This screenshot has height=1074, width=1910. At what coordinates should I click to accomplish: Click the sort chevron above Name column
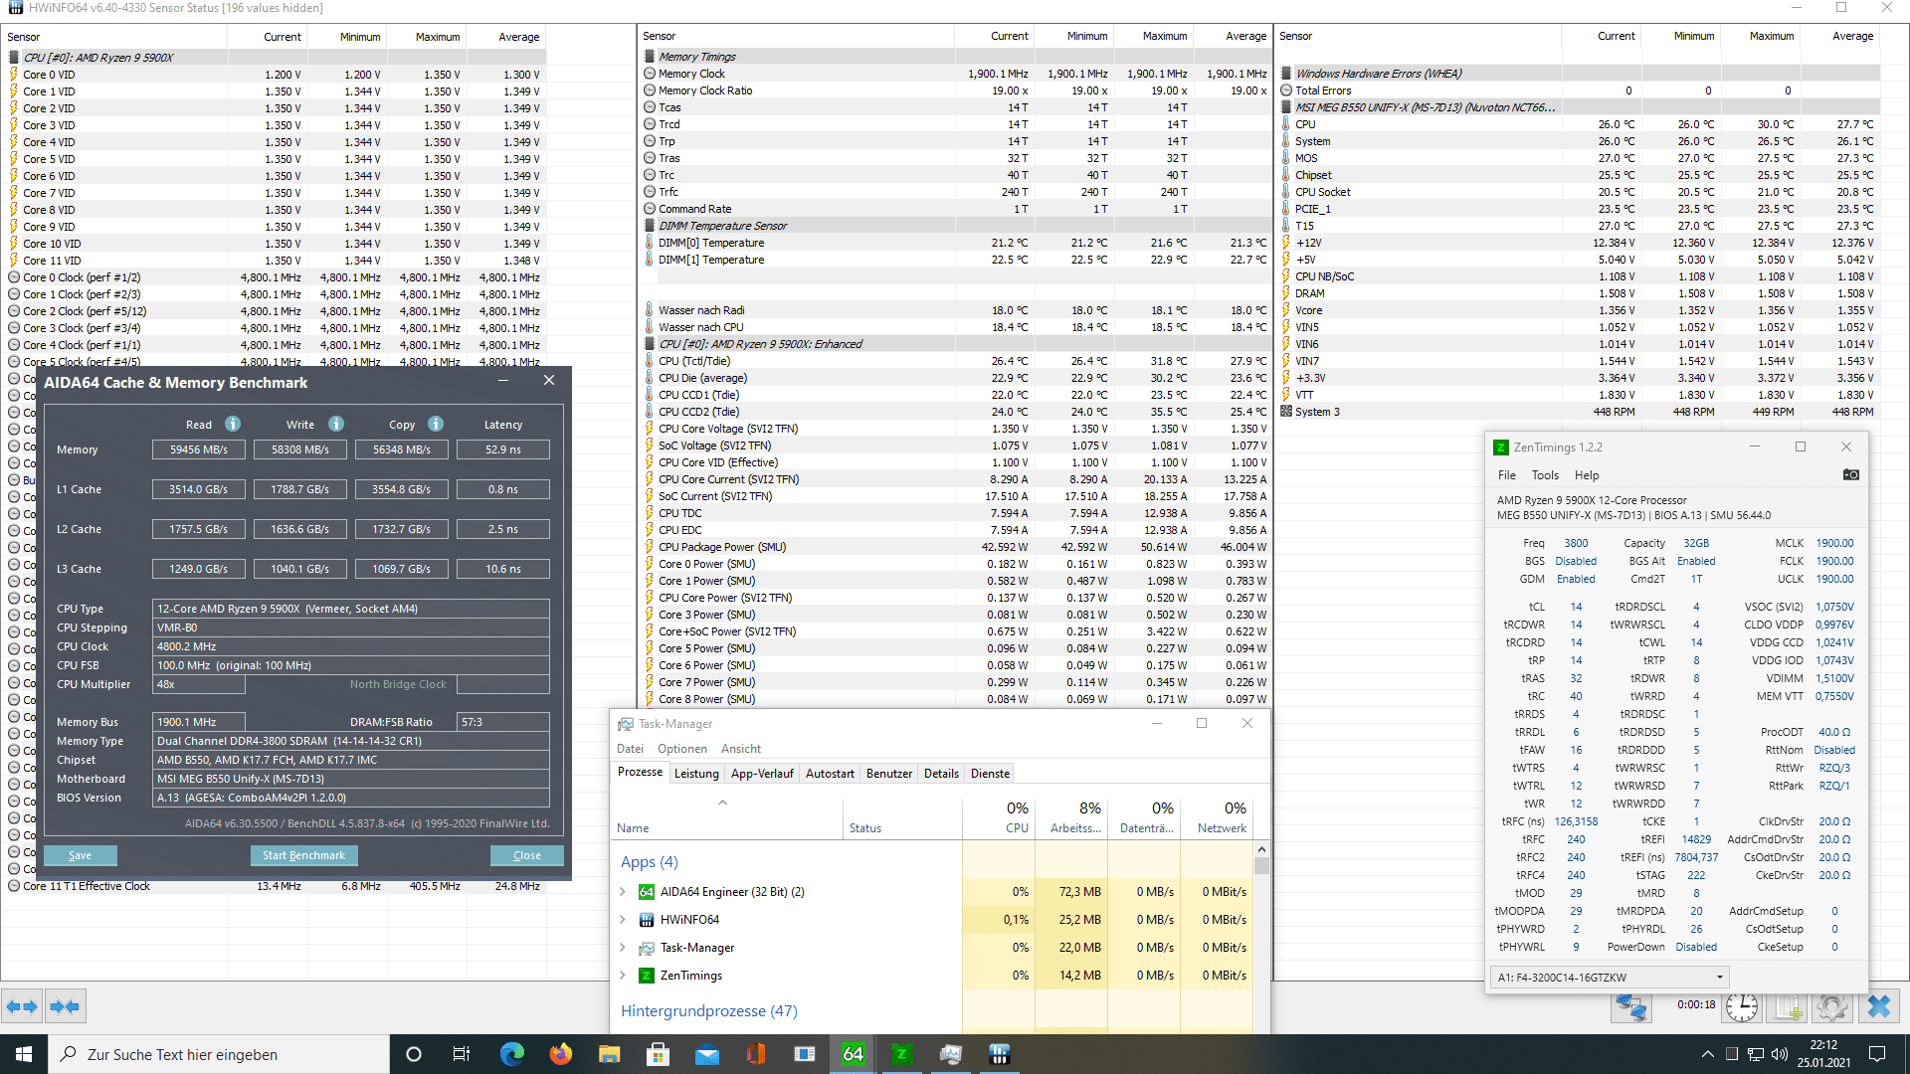[723, 802]
